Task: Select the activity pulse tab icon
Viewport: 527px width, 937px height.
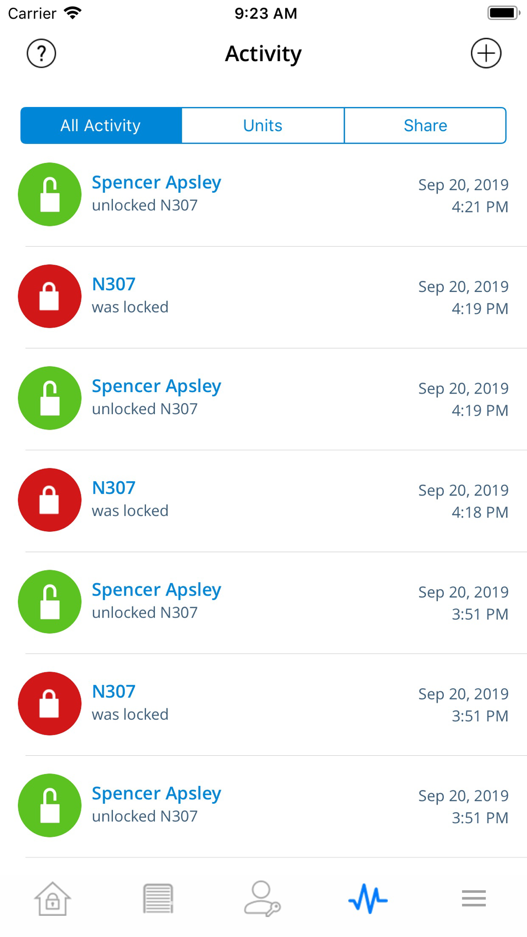Action: click(x=368, y=899)
